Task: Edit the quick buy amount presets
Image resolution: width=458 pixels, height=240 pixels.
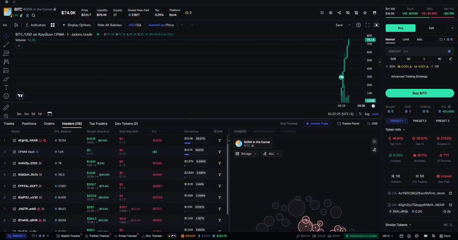Action: click(x=450, y=59)
